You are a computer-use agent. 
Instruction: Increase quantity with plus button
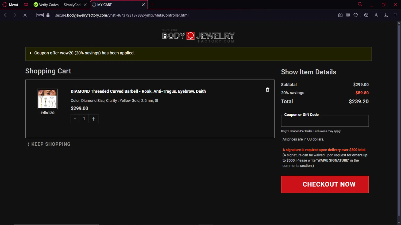click(x=93, y=119)
